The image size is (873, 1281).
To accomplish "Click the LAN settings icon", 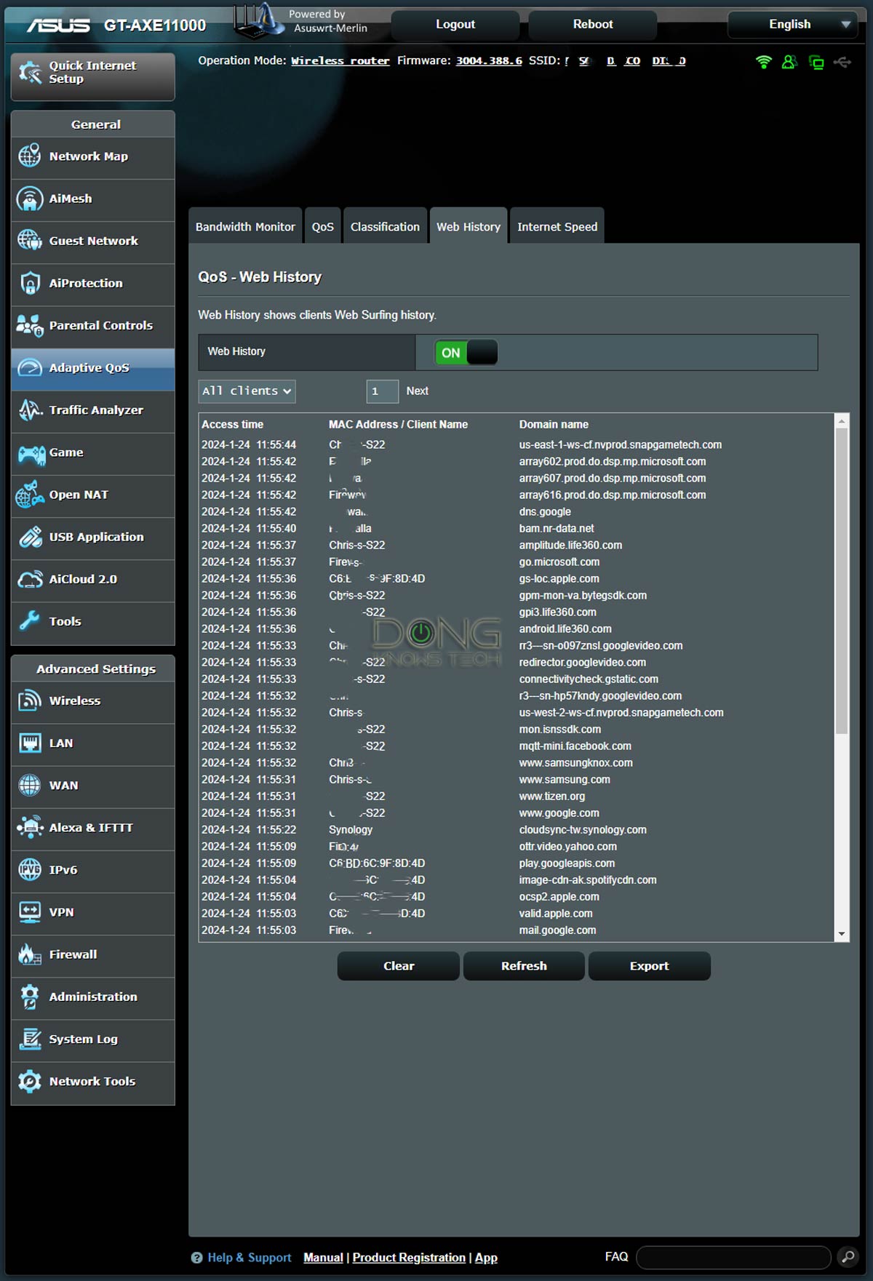I will click(30, 743).
